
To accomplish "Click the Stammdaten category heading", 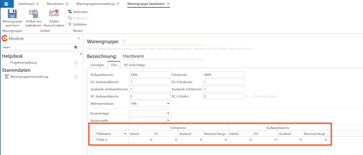I will (x=16, y=70).
